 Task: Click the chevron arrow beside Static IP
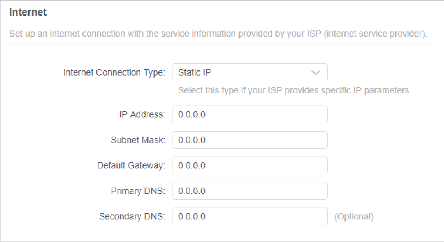tap(315, 73)
